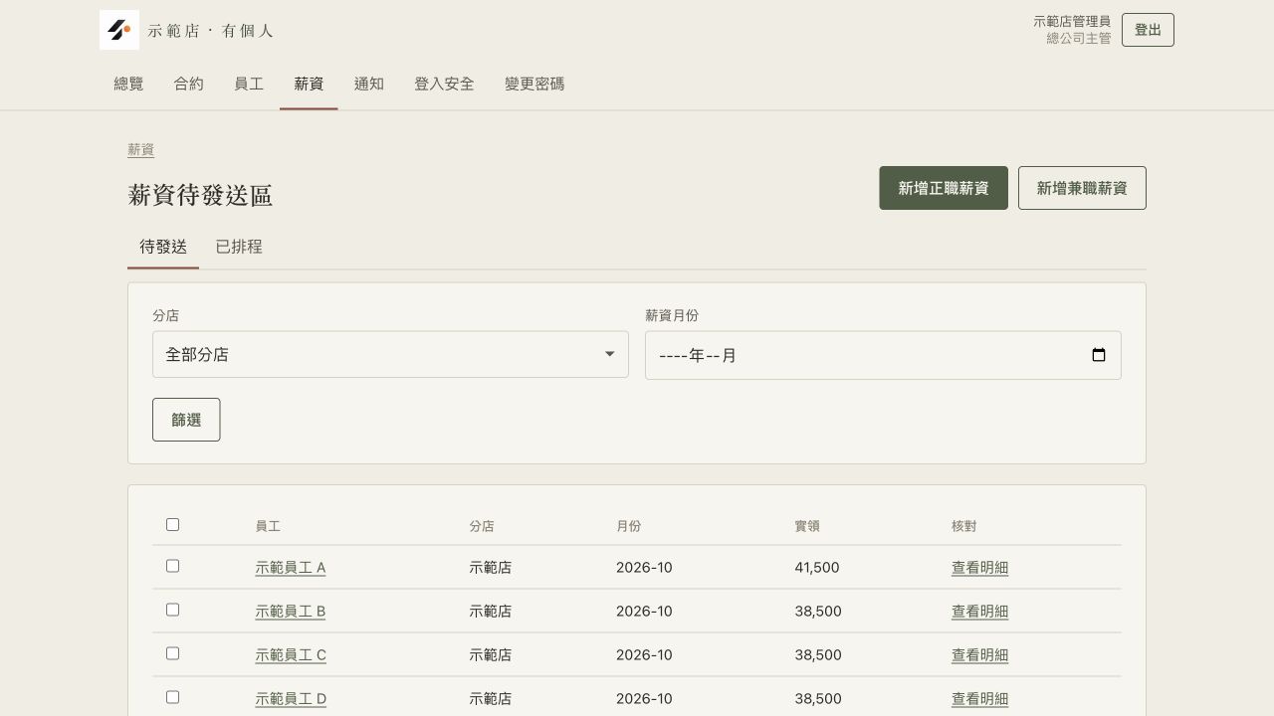The width and height of the screenshot is (1274, 716).
Task: Switch to the 已排程 tab
Action: pos(239,247)
